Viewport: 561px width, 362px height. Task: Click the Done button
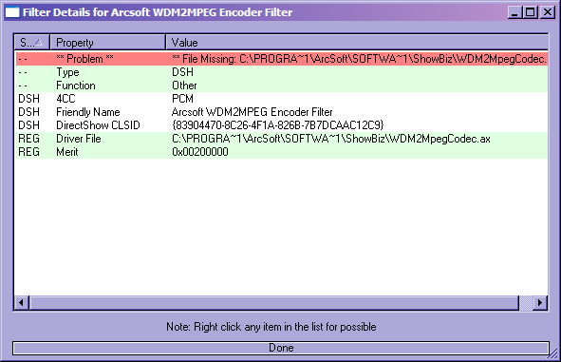(281, 348)
